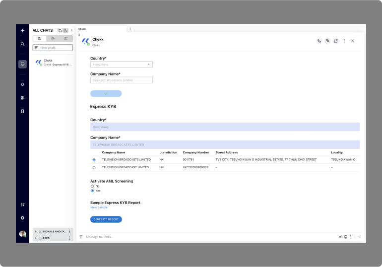
Task: Click company number HK*110190909828
Action: click(195, 167)
